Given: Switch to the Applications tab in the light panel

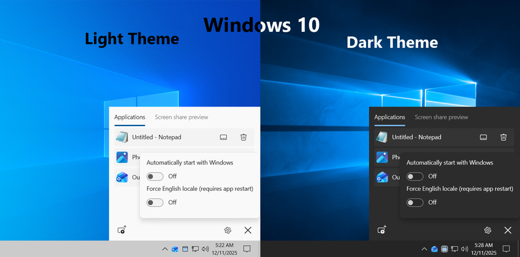Looking at the screenshot, I should tap(129, 117).
